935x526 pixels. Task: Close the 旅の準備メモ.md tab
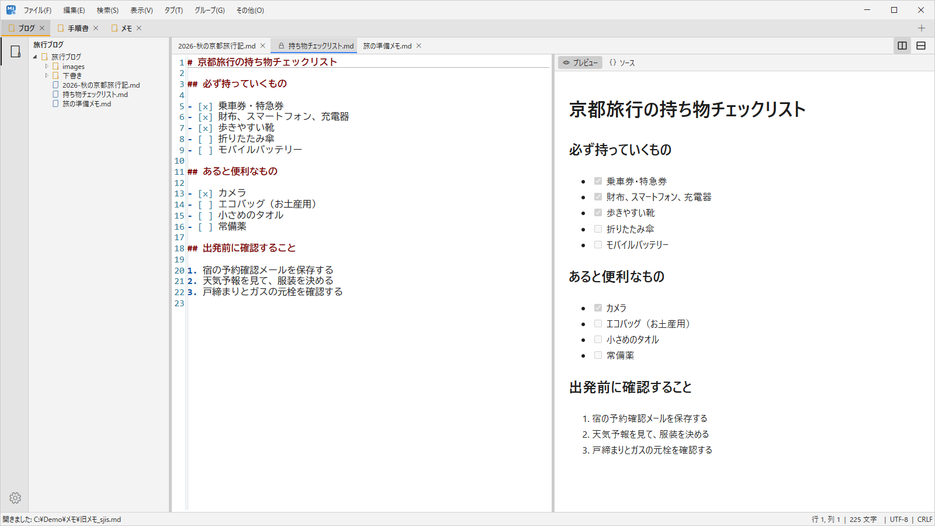419,46
